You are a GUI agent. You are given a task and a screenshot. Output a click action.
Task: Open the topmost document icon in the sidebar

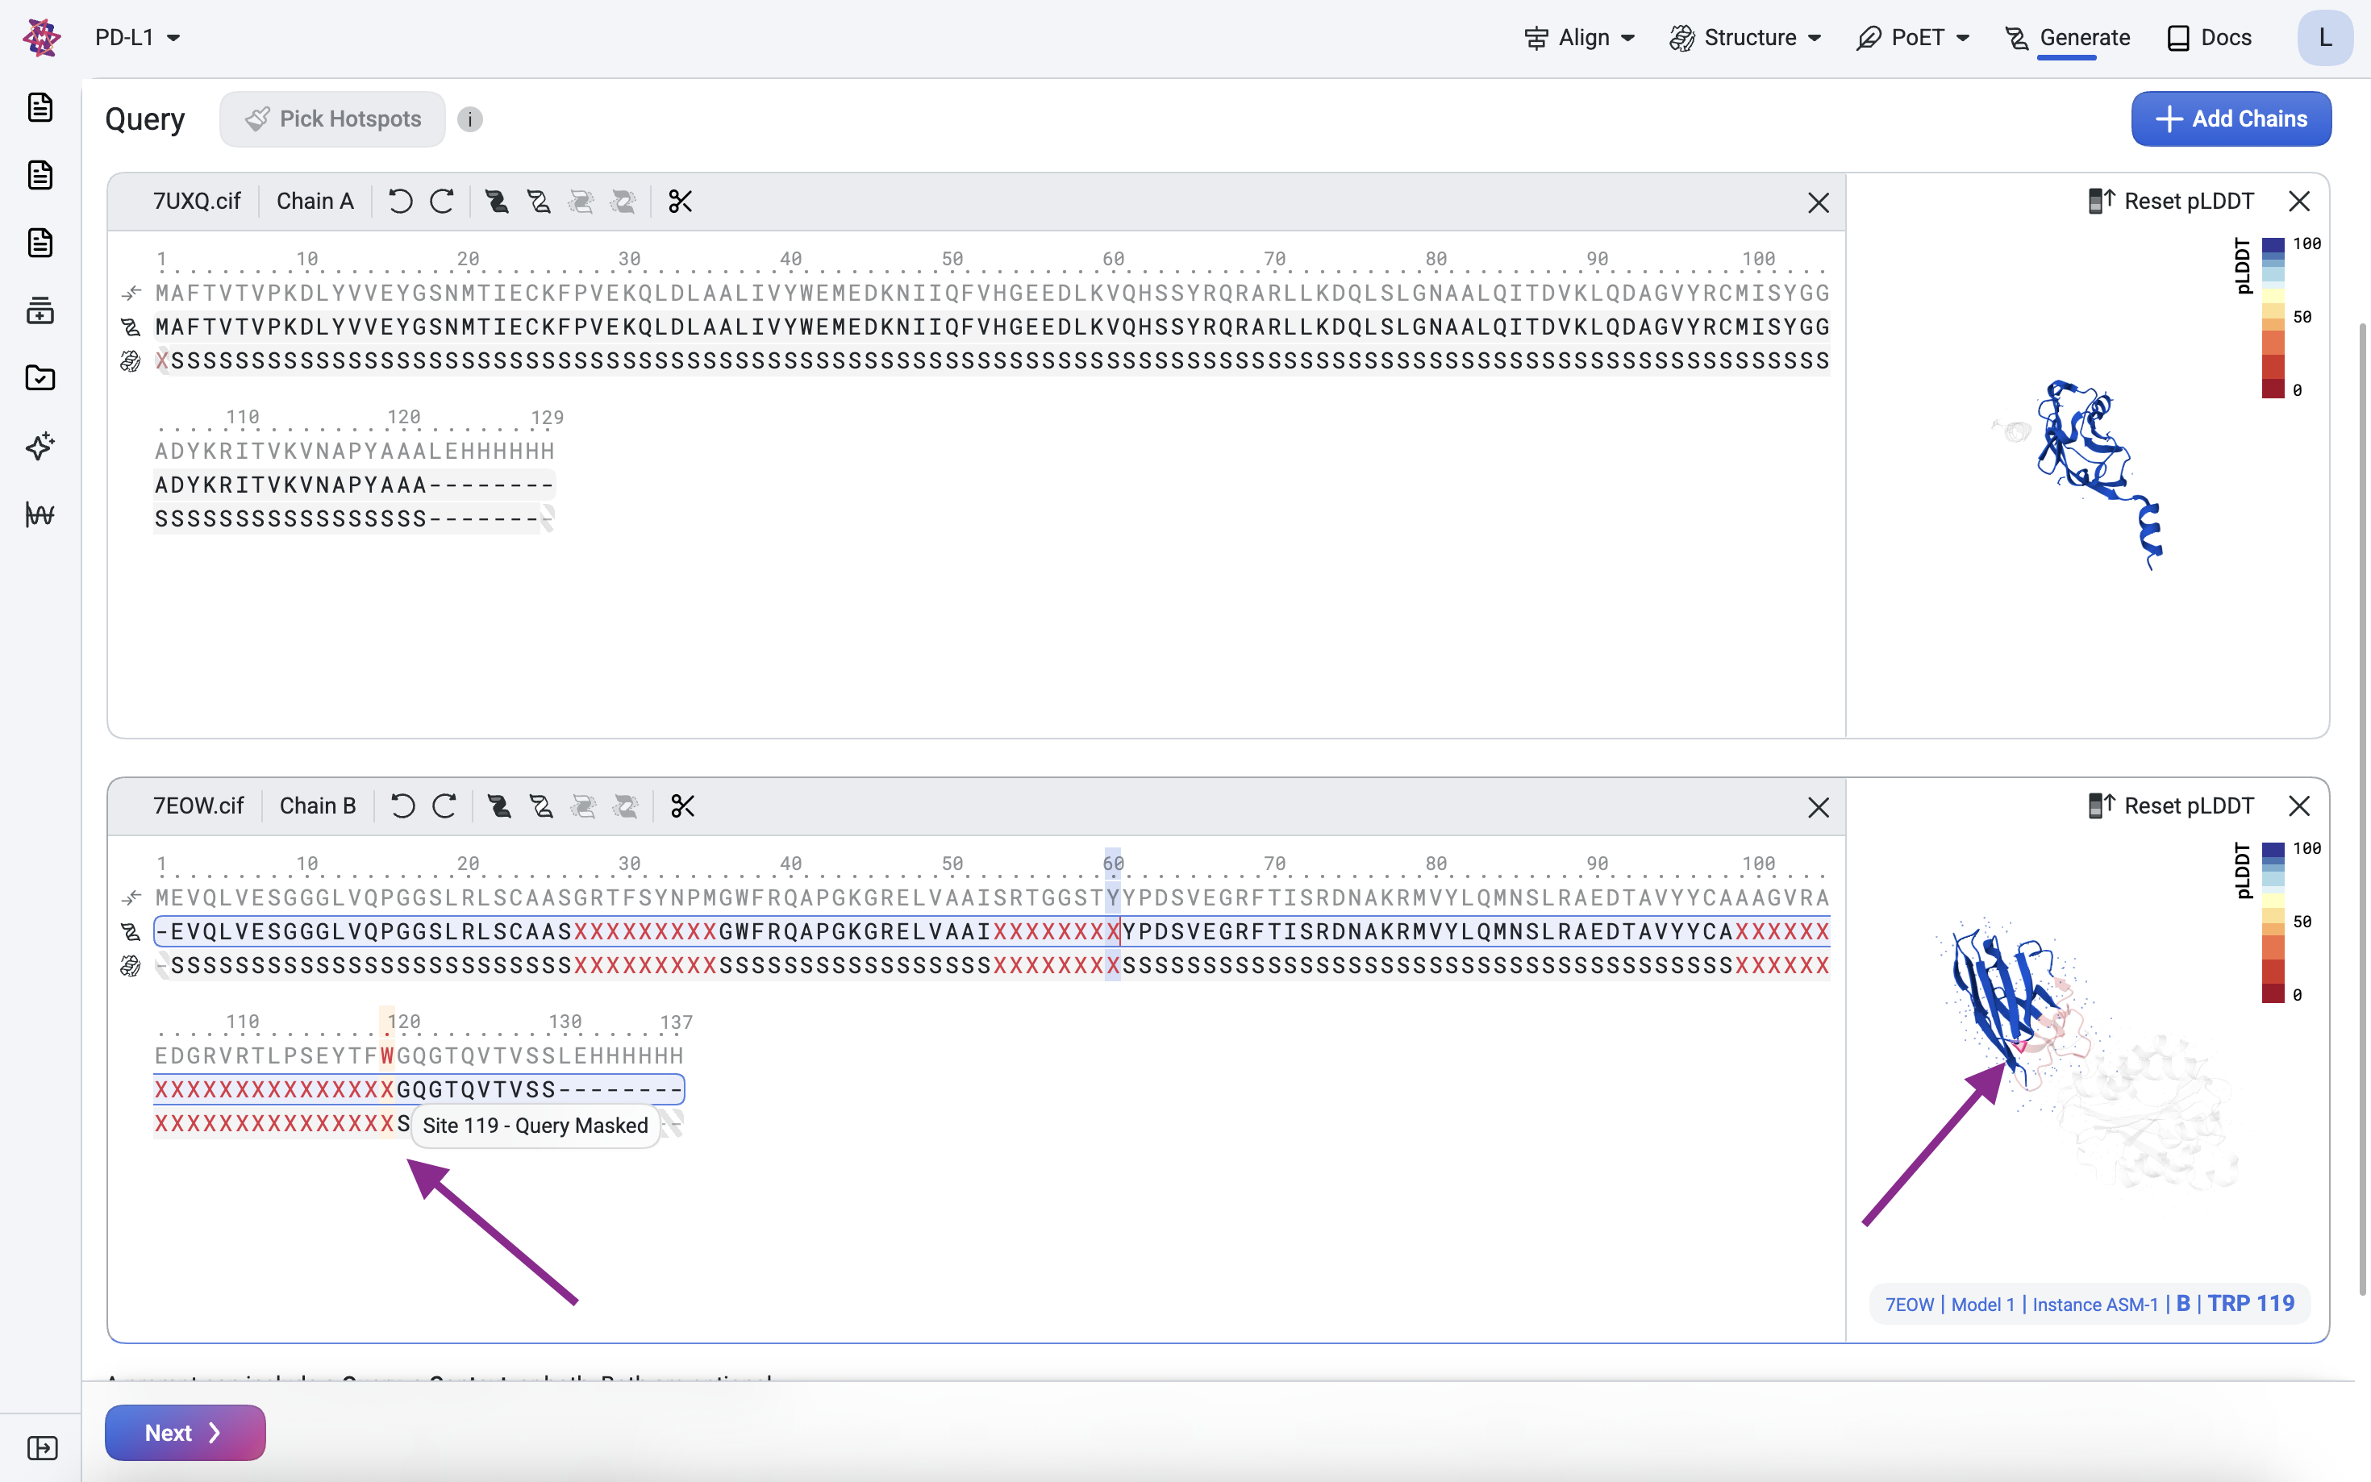click(40, 107)
